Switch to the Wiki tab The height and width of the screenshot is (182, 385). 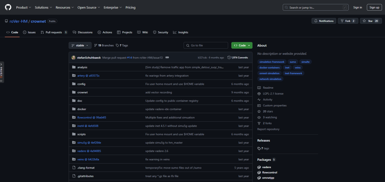pyautogui.click(x=142, y=32)
